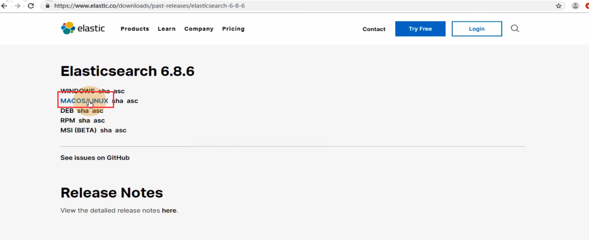Expand the Company menu
The height and width of the screenshot is (240, 589).
(199, 29)
